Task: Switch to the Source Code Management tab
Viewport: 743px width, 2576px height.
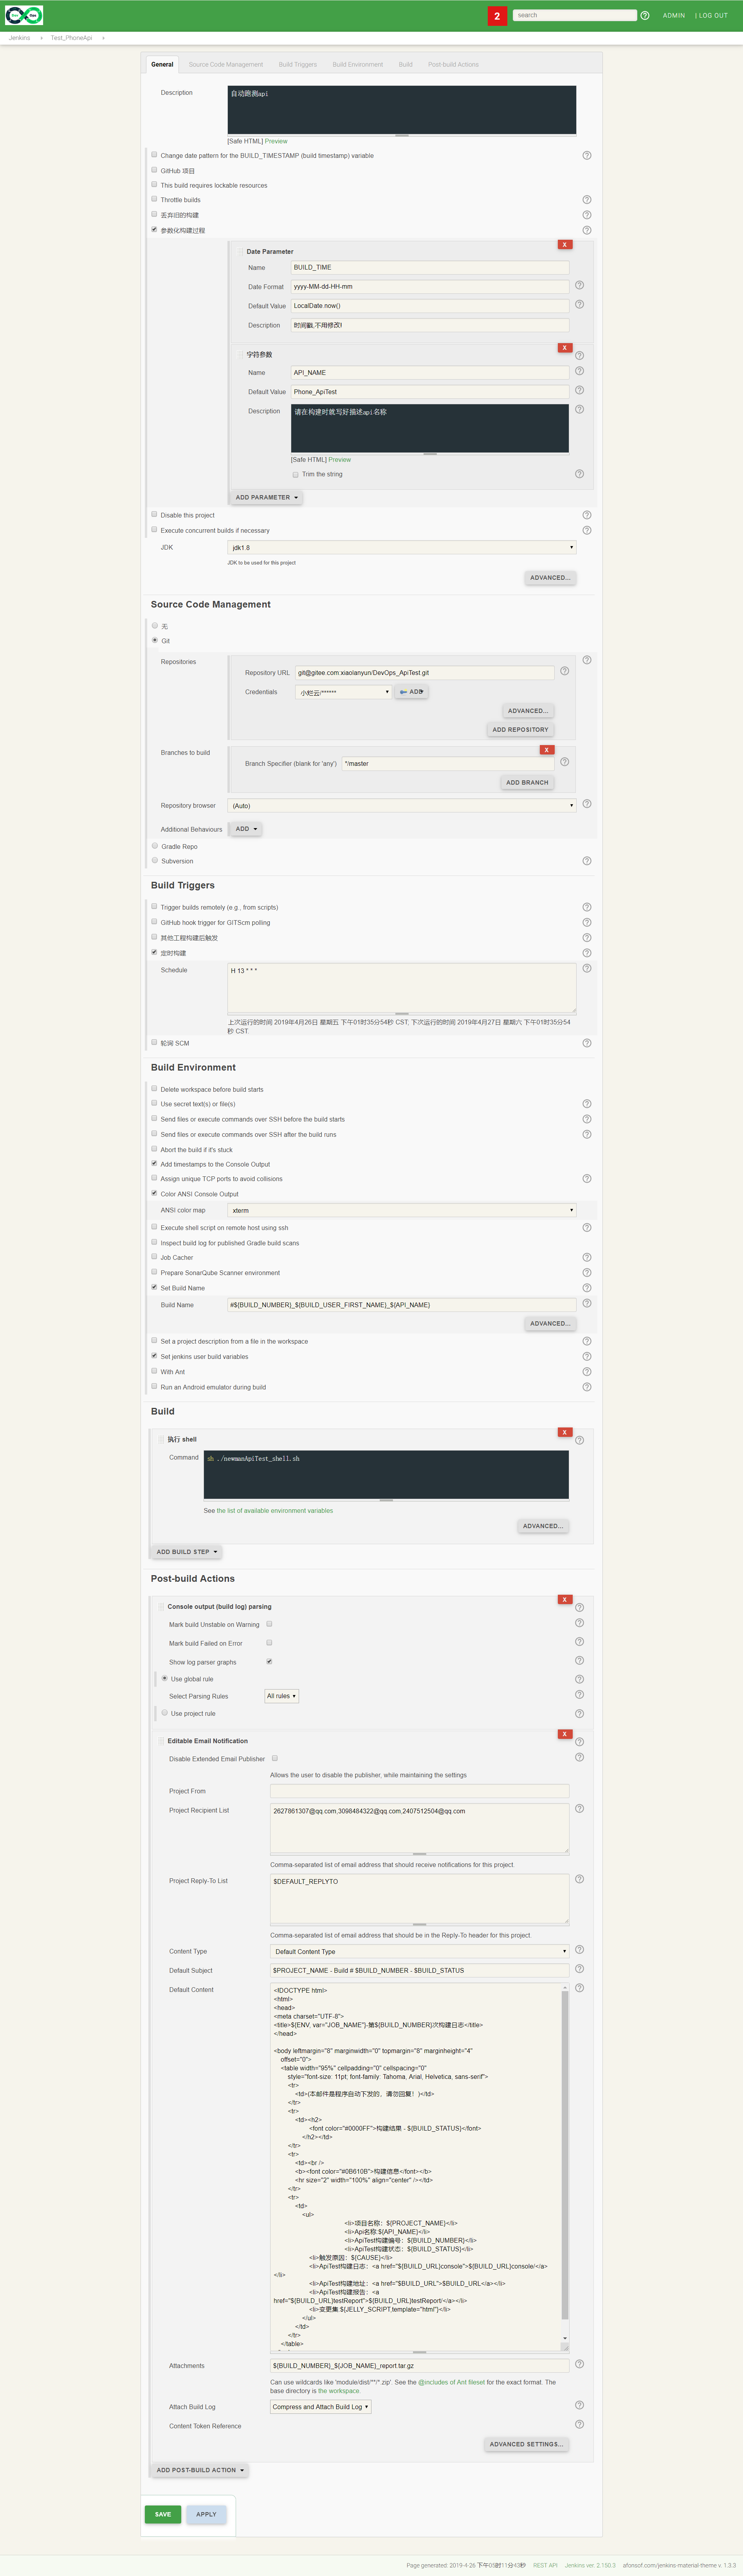Action: click(226, 64)
